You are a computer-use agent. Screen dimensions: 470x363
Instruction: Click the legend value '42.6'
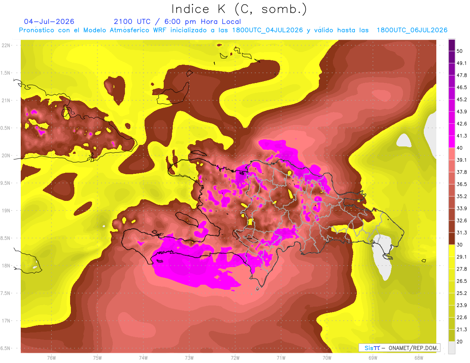pyautogui.click(x=462, y=124)
